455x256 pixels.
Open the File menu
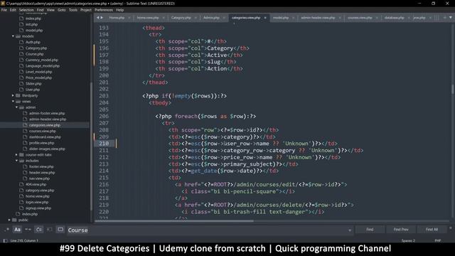tap(4, 10)
